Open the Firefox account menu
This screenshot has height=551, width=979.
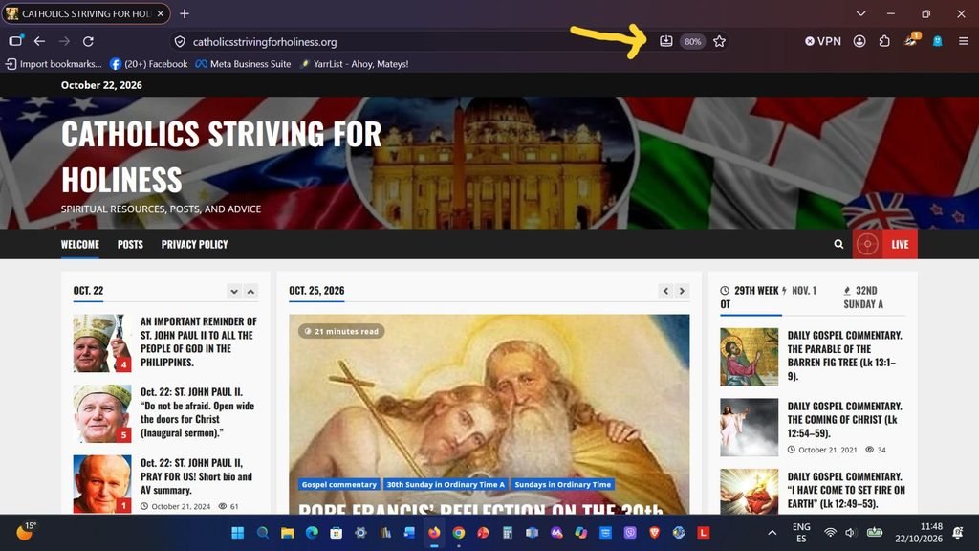tap(859, 41)
